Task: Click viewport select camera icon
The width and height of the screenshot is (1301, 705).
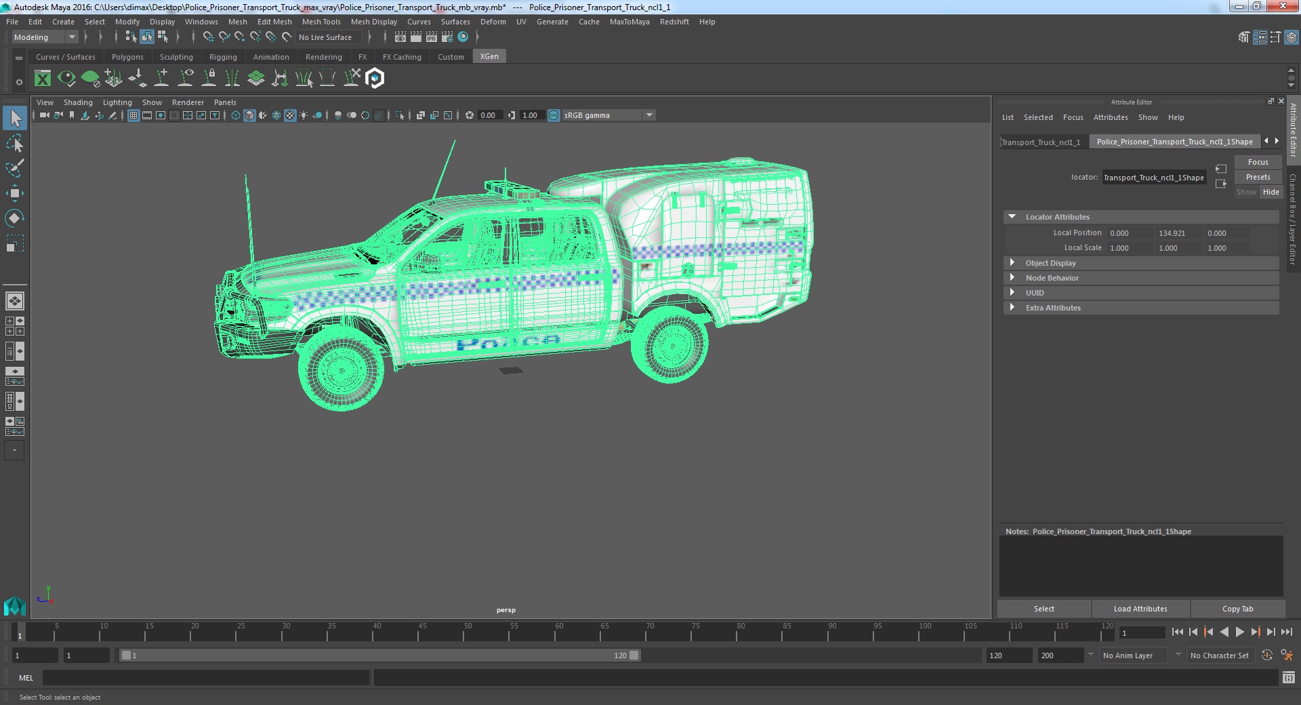Action: (x=44, y=115)
